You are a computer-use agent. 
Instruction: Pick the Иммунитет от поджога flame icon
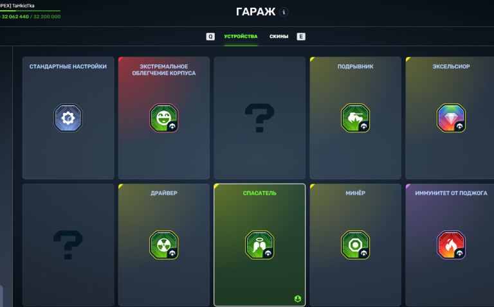tap(451, 245)
